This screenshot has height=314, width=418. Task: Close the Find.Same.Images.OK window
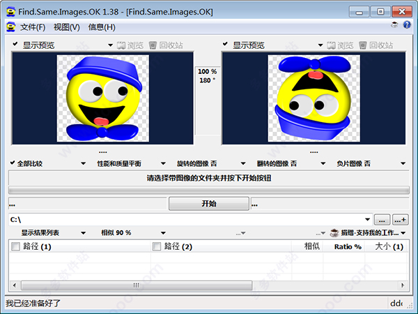pos(402,12)
